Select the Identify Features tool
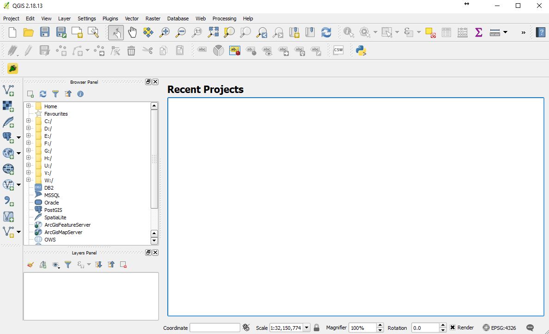Screen dimensions: 549x334 click(348, 32)
